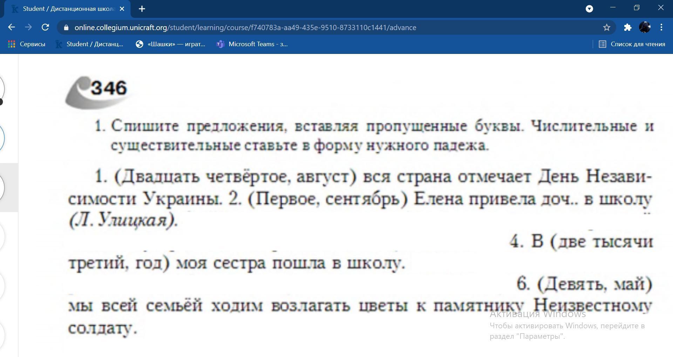Open the Microsoft Teams bookmark
Viewport: 673px width, 357px height.
[252, 44]
